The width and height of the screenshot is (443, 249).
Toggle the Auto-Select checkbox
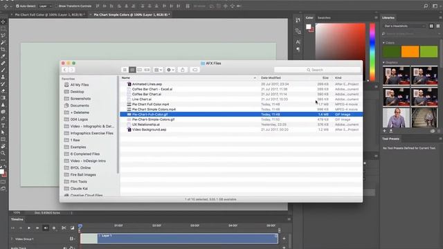17,6
